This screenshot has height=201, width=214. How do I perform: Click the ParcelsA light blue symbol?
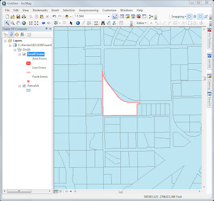tap(28, 91)
